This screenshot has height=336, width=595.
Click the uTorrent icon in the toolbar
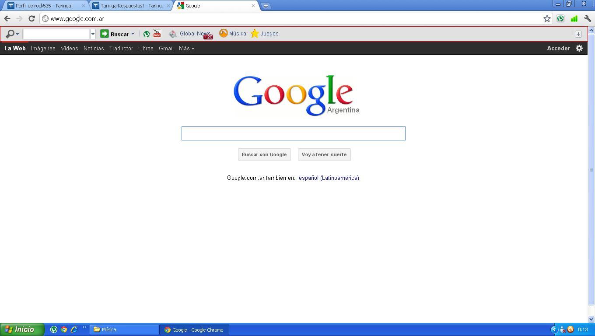coord(147,34)
